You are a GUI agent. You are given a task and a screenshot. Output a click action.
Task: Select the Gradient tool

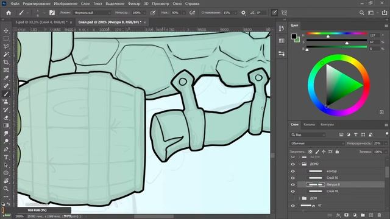pos(6,125)
